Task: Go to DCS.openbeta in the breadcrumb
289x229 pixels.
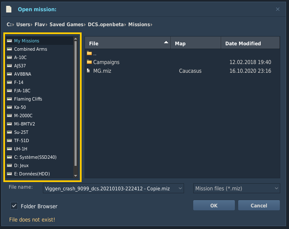Action: [106, 25]
